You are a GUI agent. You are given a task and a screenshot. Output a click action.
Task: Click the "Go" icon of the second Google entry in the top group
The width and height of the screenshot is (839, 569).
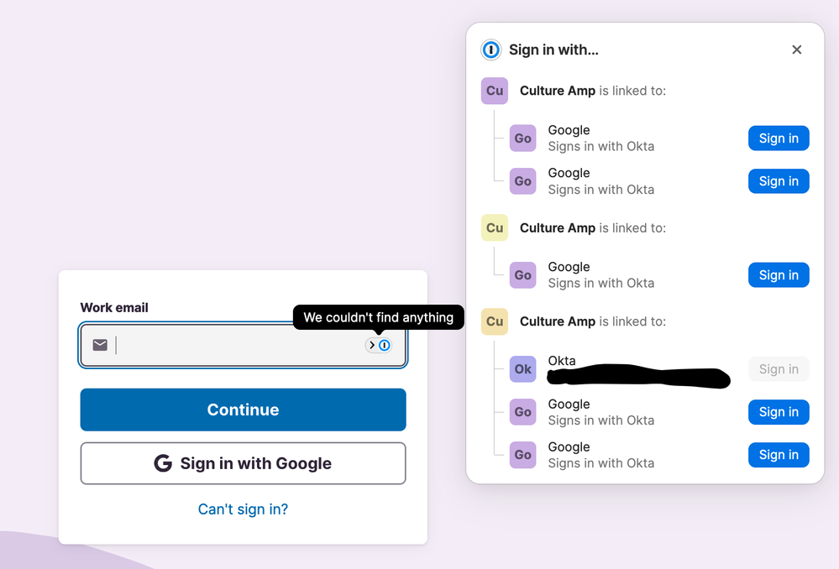(522, 180)
